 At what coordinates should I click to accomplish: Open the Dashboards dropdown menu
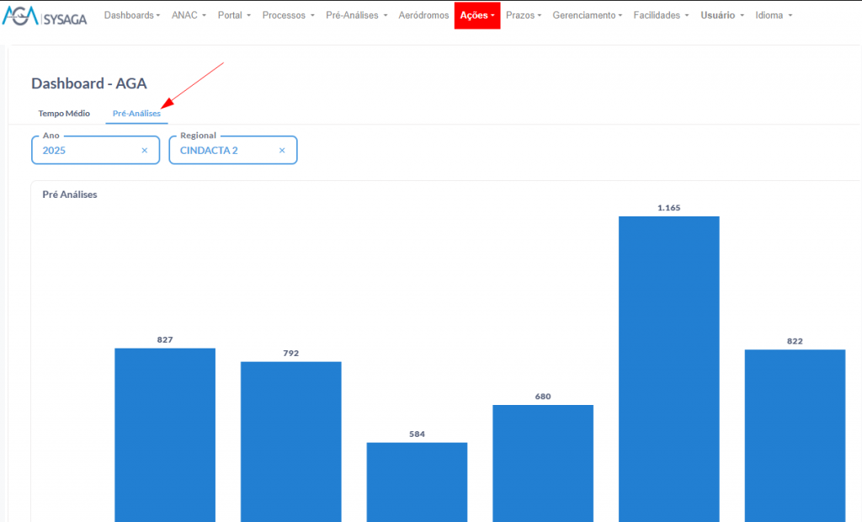[132, 15]
